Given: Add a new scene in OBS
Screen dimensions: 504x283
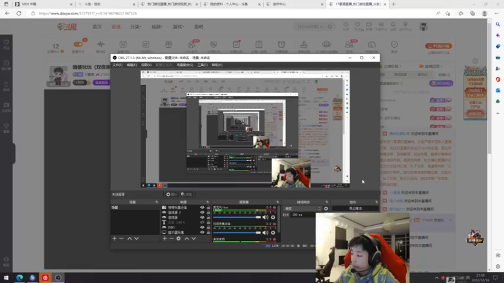Looking at the screenshot, I should tap(114, 238).
